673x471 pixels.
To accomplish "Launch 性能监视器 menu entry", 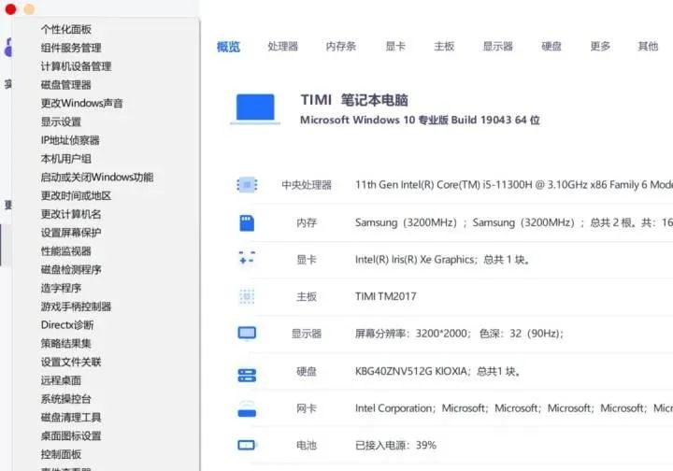I will coord(66,251).
